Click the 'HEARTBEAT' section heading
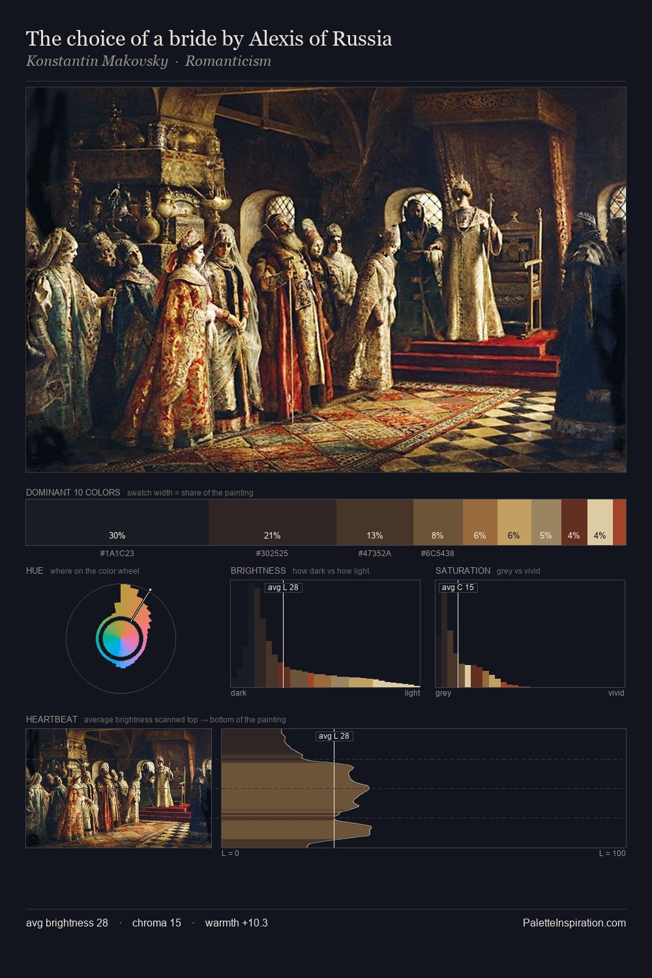652x978 pixels. 52,719
